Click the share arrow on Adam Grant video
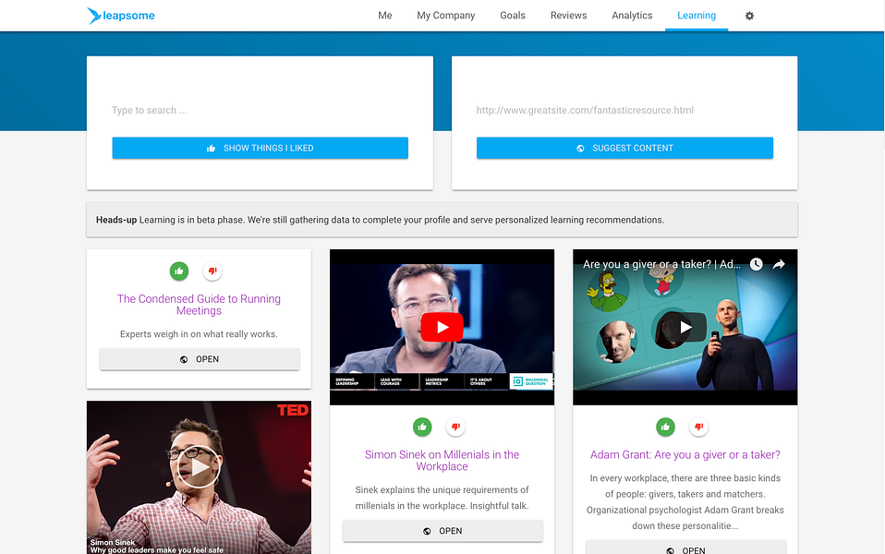Screen dimensions: 885x554 click(x=779, y=264)
